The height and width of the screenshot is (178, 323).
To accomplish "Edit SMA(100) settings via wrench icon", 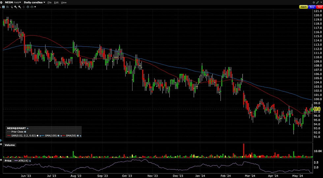I will 61,136.
